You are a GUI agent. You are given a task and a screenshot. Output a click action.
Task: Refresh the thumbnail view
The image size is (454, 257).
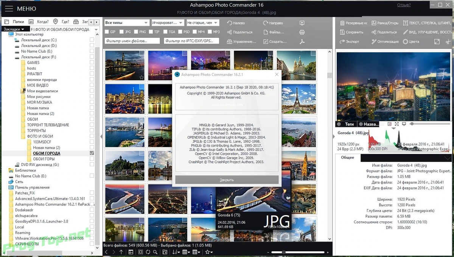point(148,252)
